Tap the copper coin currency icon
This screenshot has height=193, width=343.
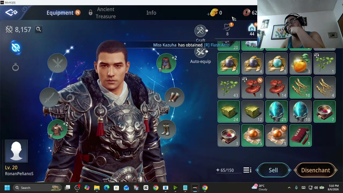247,13
